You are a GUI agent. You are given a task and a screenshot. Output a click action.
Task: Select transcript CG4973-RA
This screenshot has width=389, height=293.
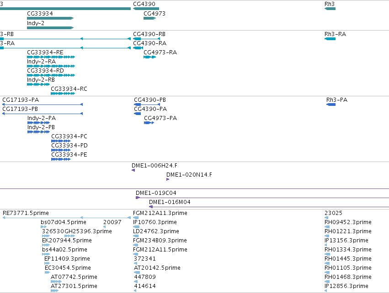click(x=149, y=57)
